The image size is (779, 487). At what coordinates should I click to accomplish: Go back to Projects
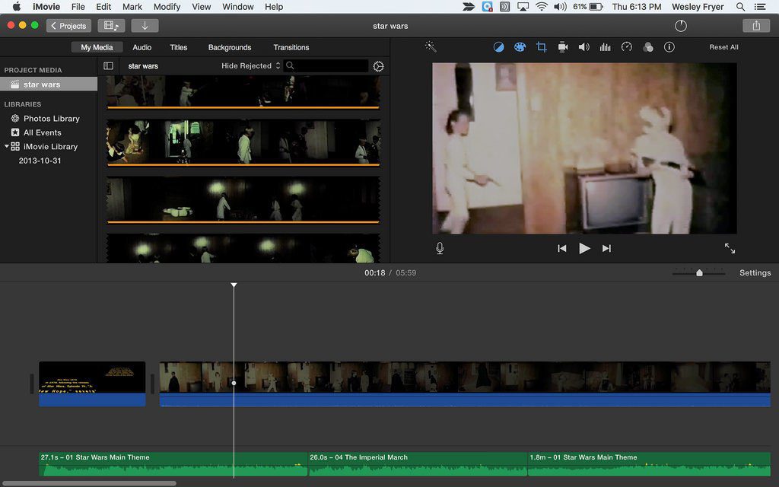tap(68, 26)
